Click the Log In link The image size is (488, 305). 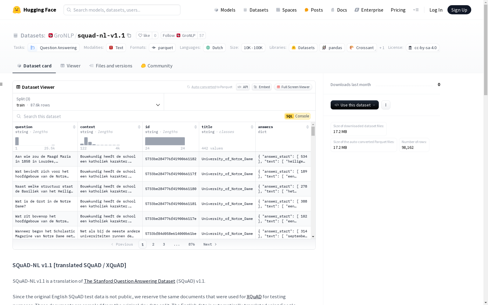[436, 10]
